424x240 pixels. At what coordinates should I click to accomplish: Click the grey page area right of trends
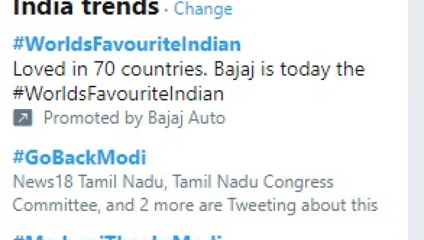416,120
